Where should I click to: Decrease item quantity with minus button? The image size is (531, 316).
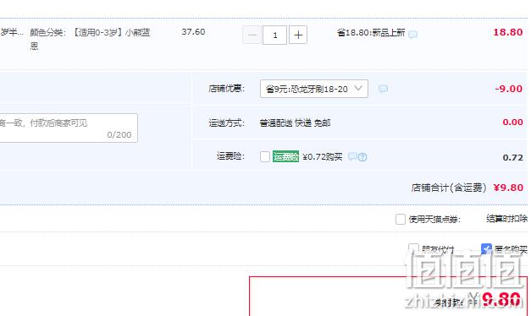click(252, 35)
